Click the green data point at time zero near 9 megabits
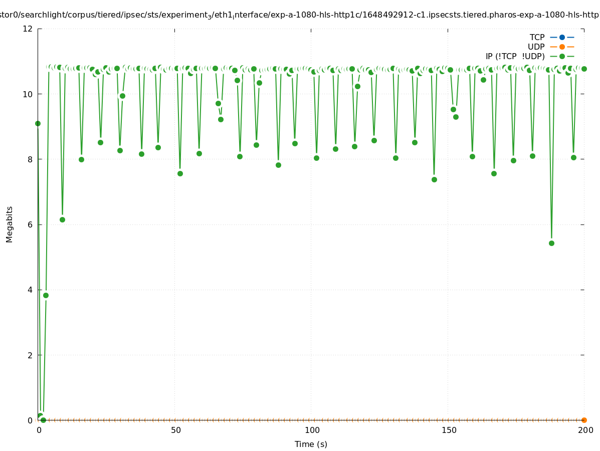Image resolution: width=600 pixels, height=451 pixels. (x=38, y=123)
